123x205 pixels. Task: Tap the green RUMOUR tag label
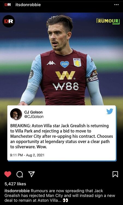tap(108, 21)
